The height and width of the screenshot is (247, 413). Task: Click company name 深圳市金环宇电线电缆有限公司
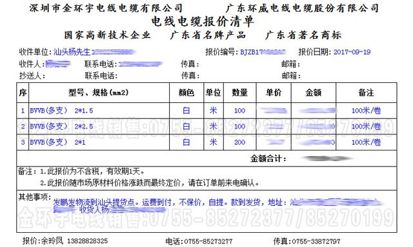pyautogui.click(x=106, y=8)
